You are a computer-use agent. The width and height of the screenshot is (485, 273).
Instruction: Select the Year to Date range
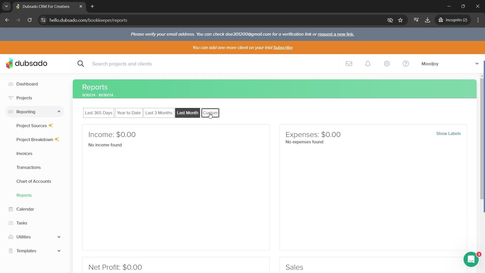pos(129,113)
